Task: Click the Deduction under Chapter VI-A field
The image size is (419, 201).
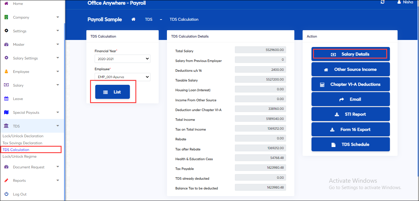Action: [x=260, y=109]
